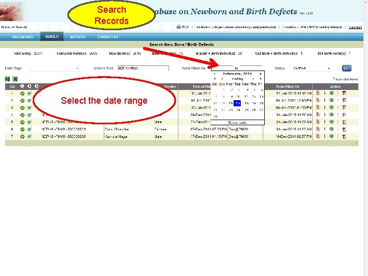This screenshot has width=368, height=276.
Task: Go to next month in calendar
Action: pyautogui.click(x=253, y=79)
